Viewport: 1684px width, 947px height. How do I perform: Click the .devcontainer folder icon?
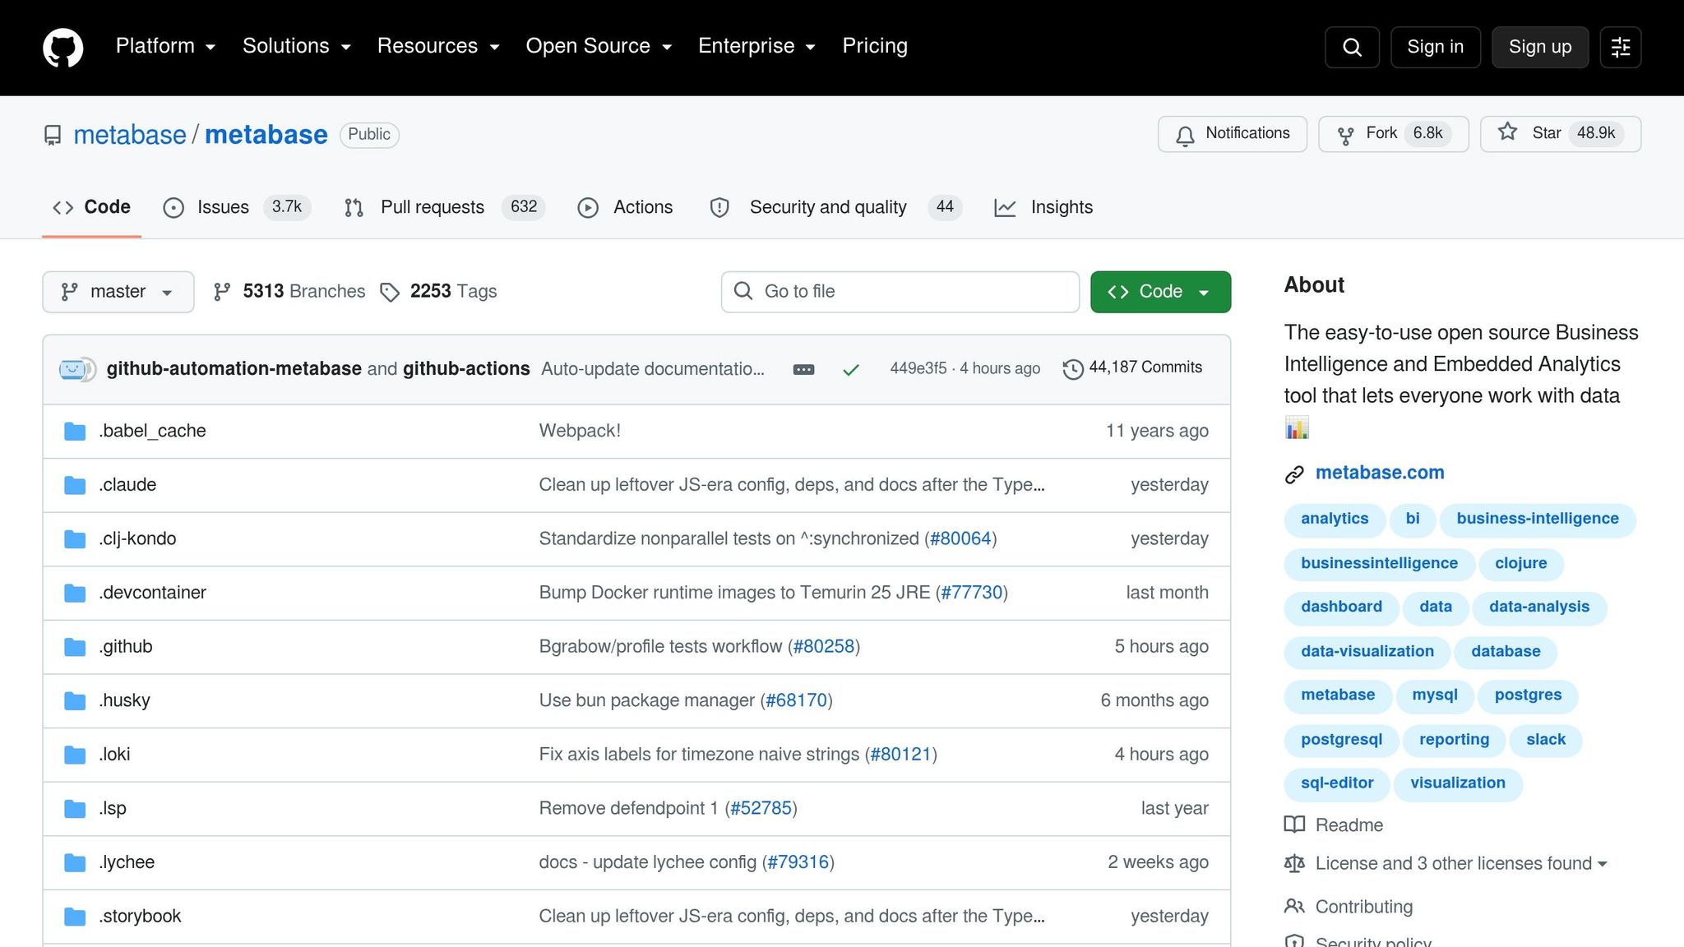coord(75,594)
